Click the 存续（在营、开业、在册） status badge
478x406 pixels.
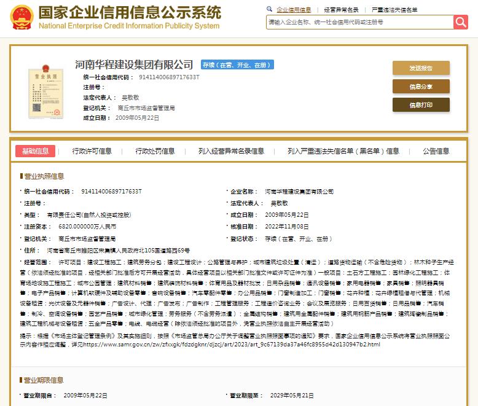click(237, 64)
